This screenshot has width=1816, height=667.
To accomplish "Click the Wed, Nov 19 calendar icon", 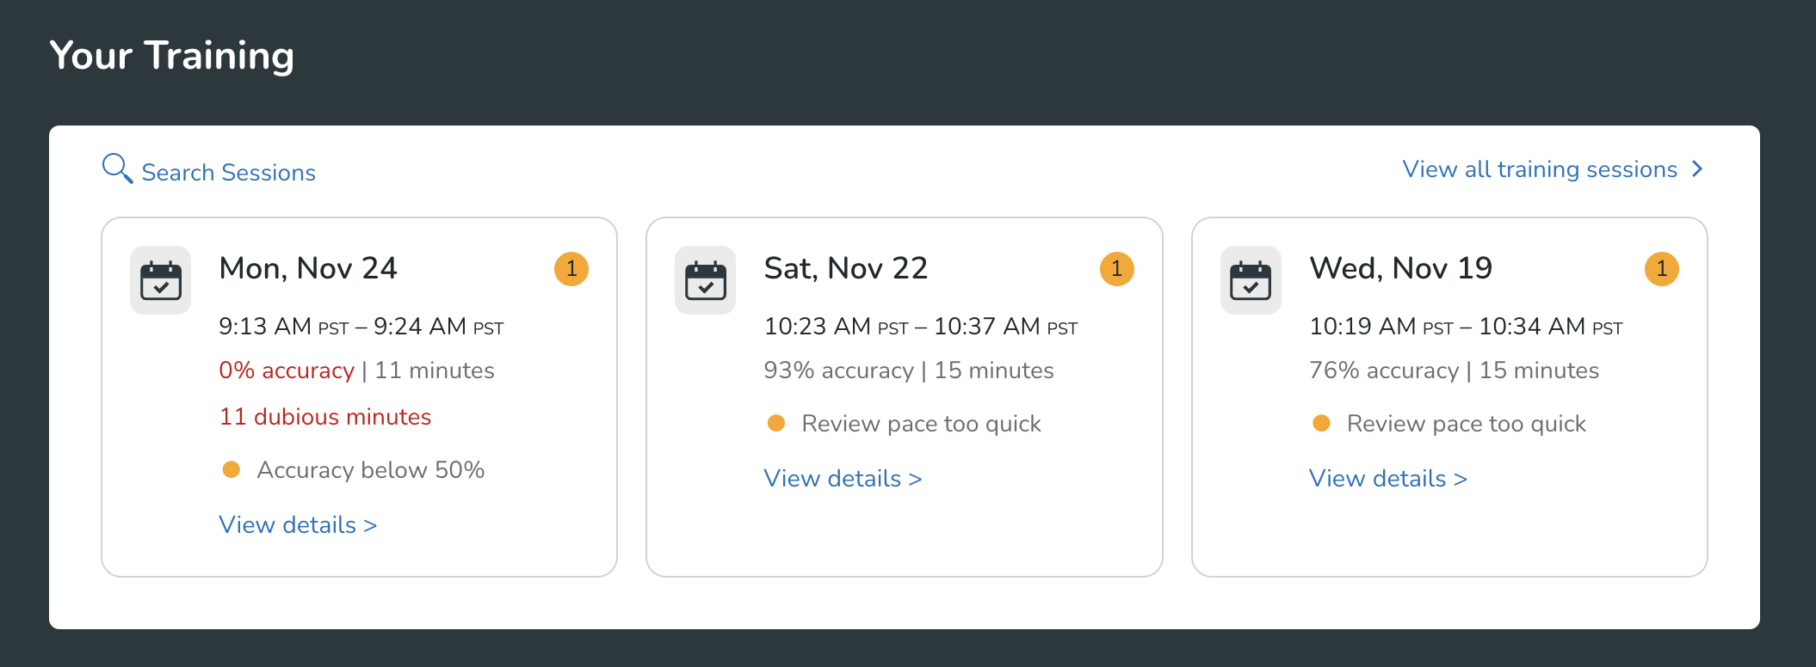I will [x=1250, y=280].
